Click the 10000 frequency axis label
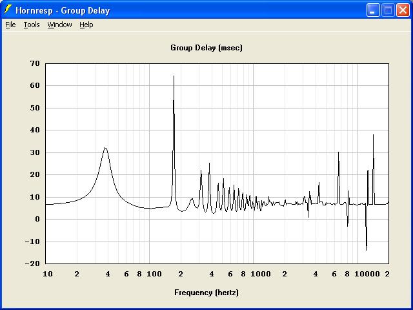413x310 pixels. (x=367, y=274)
